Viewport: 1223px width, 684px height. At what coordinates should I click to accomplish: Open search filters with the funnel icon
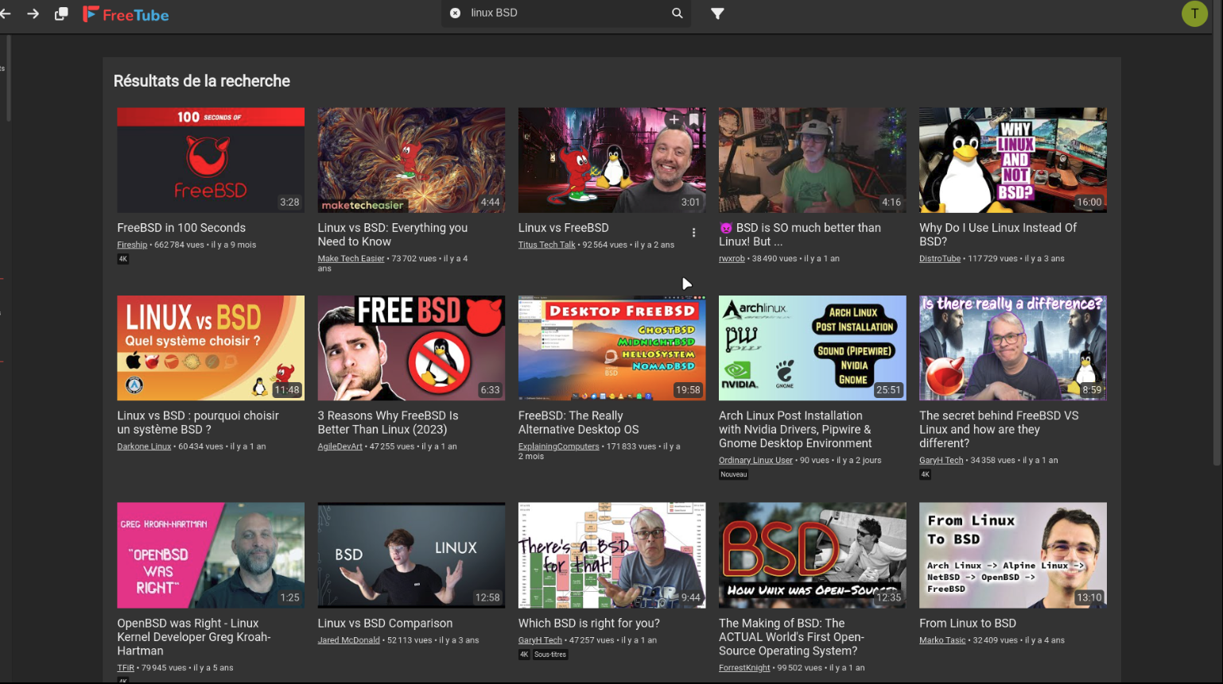click(717, 14)
